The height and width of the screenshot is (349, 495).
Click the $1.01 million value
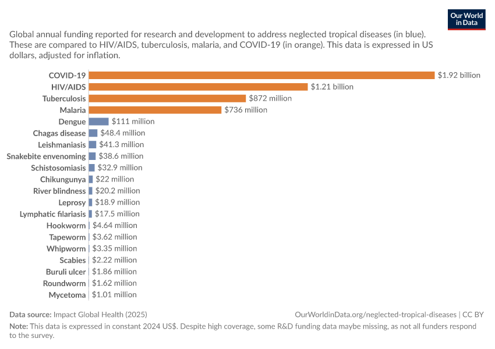pyautogui.click(x=114, y=295)
